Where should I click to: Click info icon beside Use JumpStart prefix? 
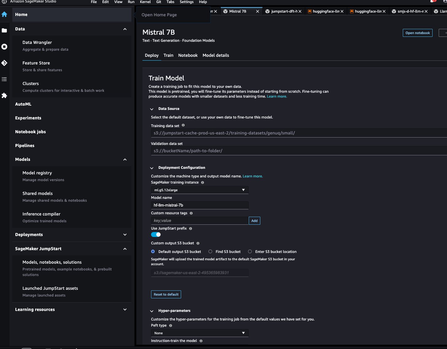190,228
